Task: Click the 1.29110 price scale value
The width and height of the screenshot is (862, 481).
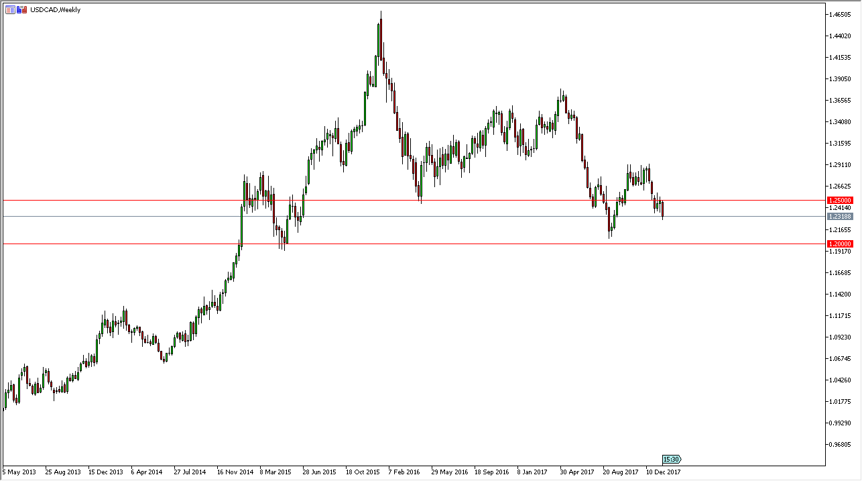Action: pyautogui.click(x=841, y=164)
